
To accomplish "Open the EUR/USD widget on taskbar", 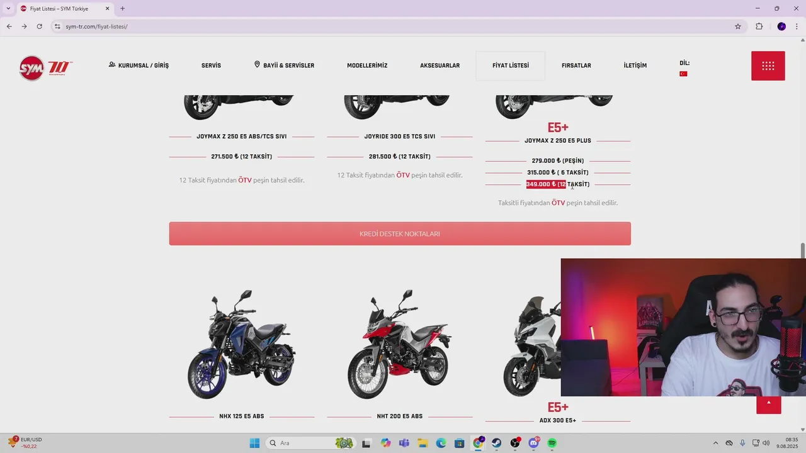I will pos(25,443).
